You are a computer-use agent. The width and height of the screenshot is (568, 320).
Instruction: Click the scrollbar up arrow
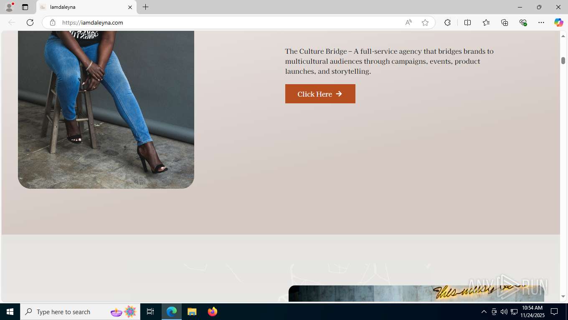(563, 36)
